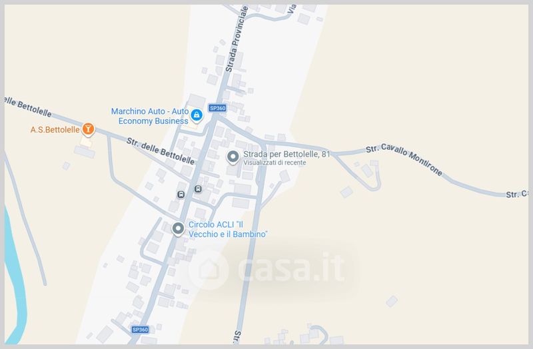Viewport: 533px width, 349px height.
Task: Click the upper SP360 road shield
Action: coord(217,108)
